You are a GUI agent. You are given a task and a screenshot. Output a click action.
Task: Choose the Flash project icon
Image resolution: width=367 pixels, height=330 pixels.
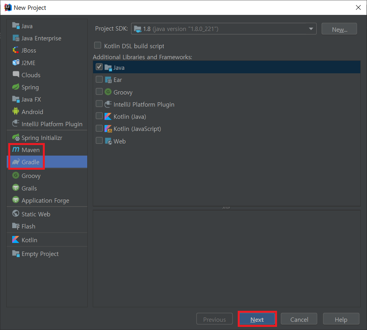point(16,226)
